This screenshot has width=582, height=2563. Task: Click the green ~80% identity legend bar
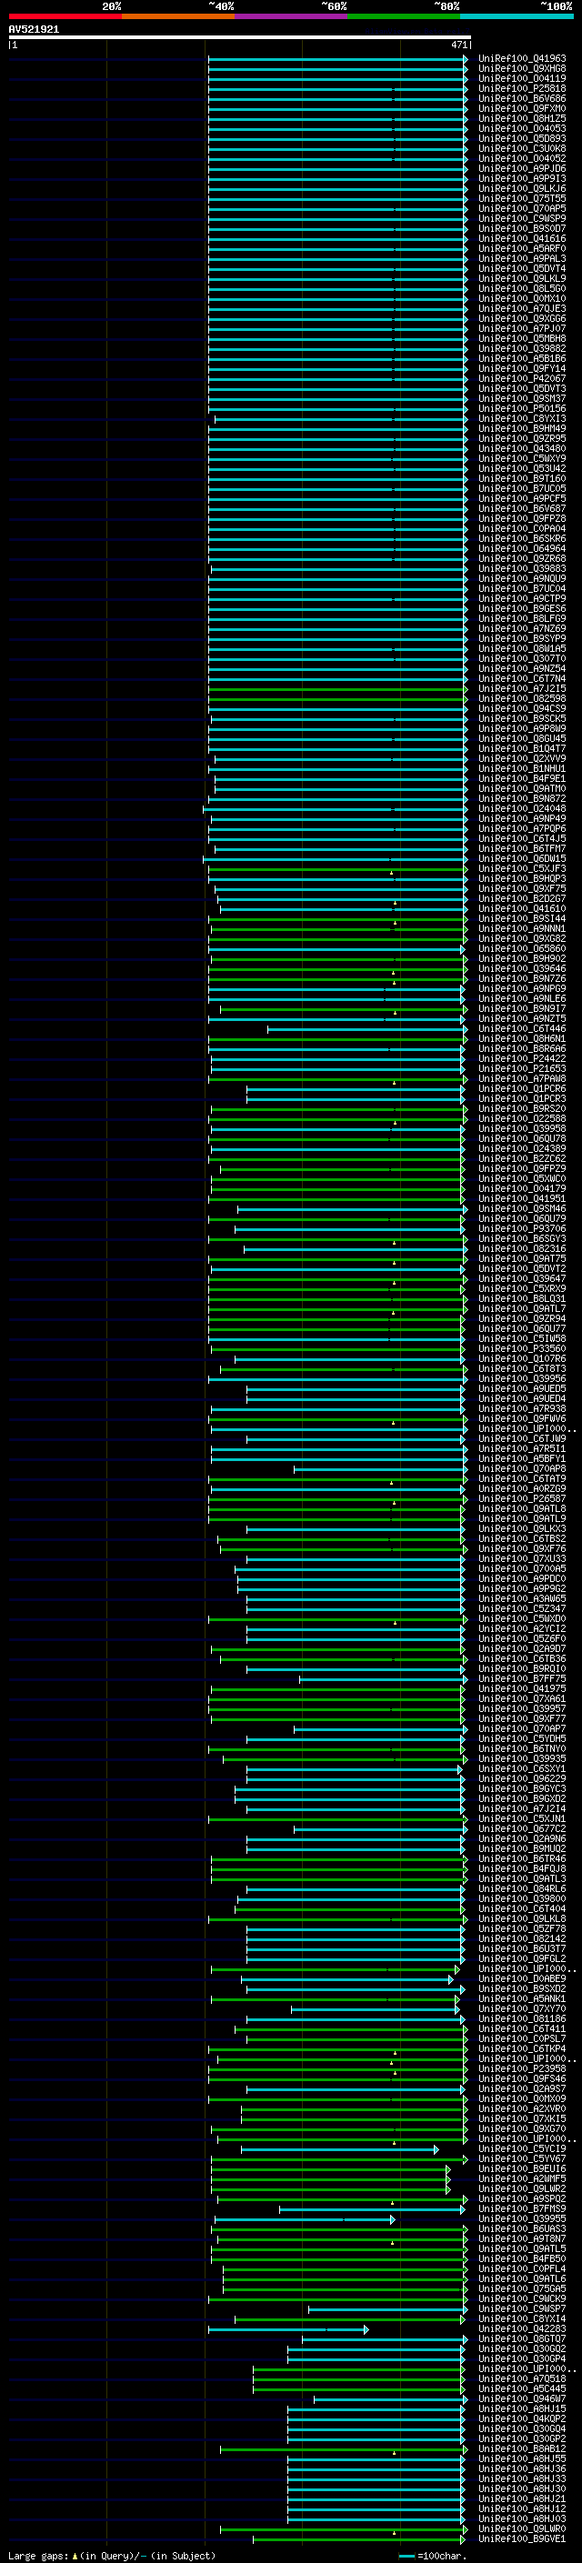404,16
